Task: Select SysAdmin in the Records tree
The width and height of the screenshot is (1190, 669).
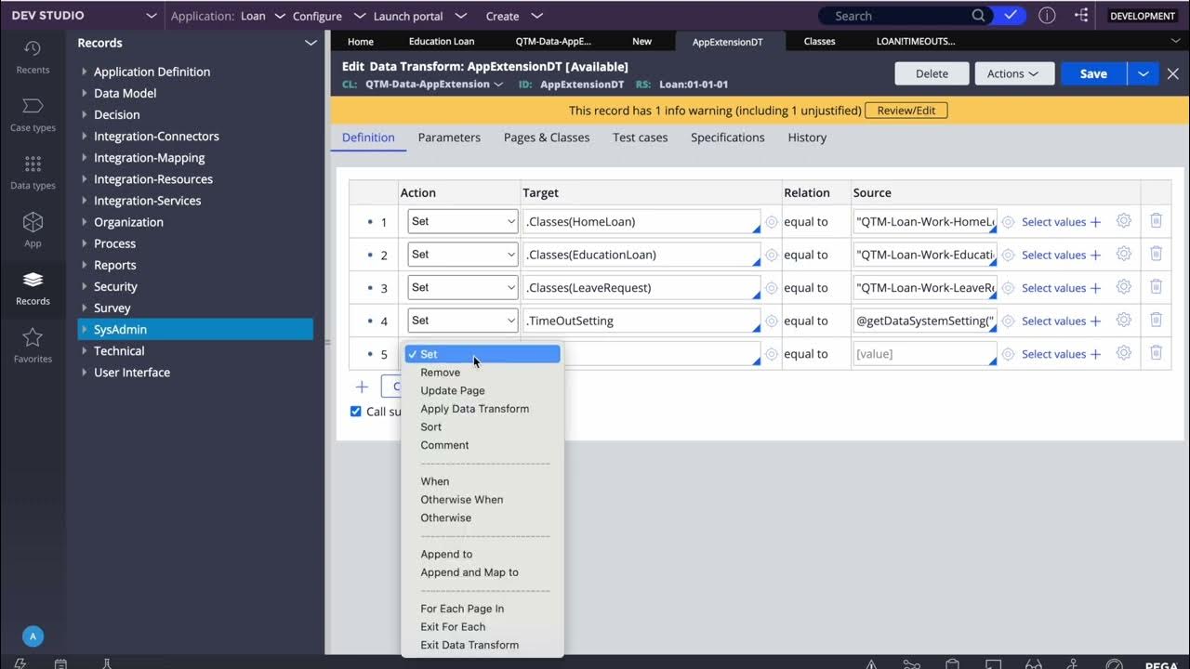Action: (x=195, y=329)
